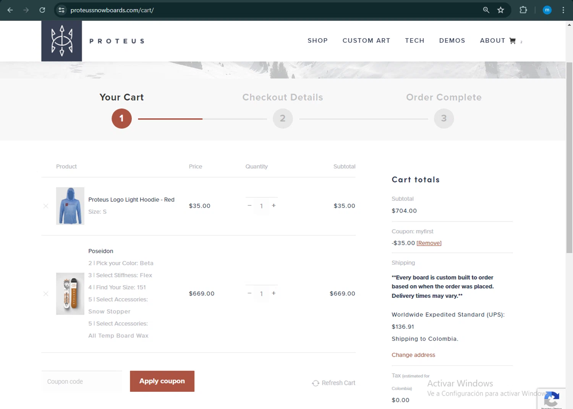Click the PROTEUS brand wordmark
Viewport: 573px width, 409px height.
click(117, 41)
